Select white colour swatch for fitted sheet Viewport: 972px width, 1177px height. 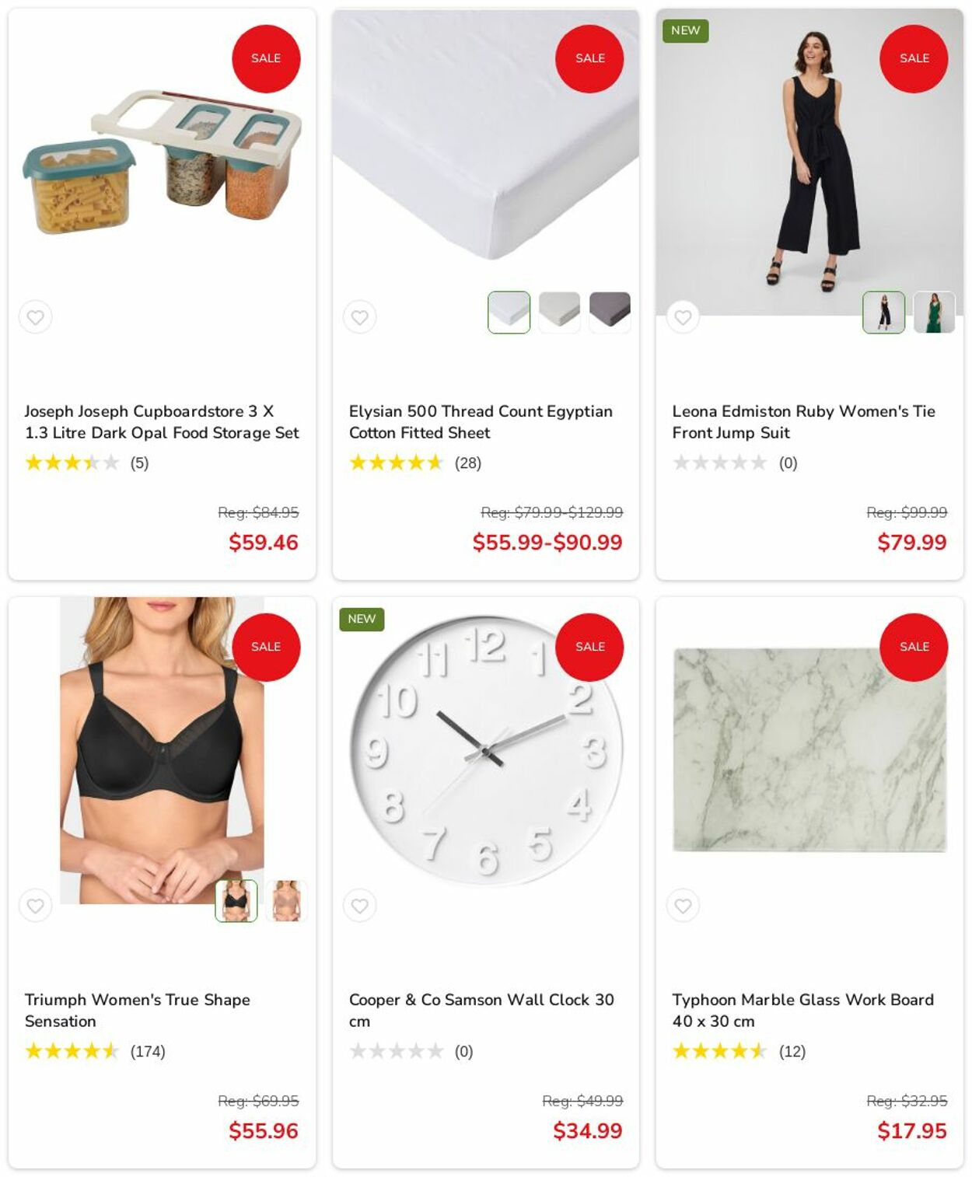[x=509, y=313]
